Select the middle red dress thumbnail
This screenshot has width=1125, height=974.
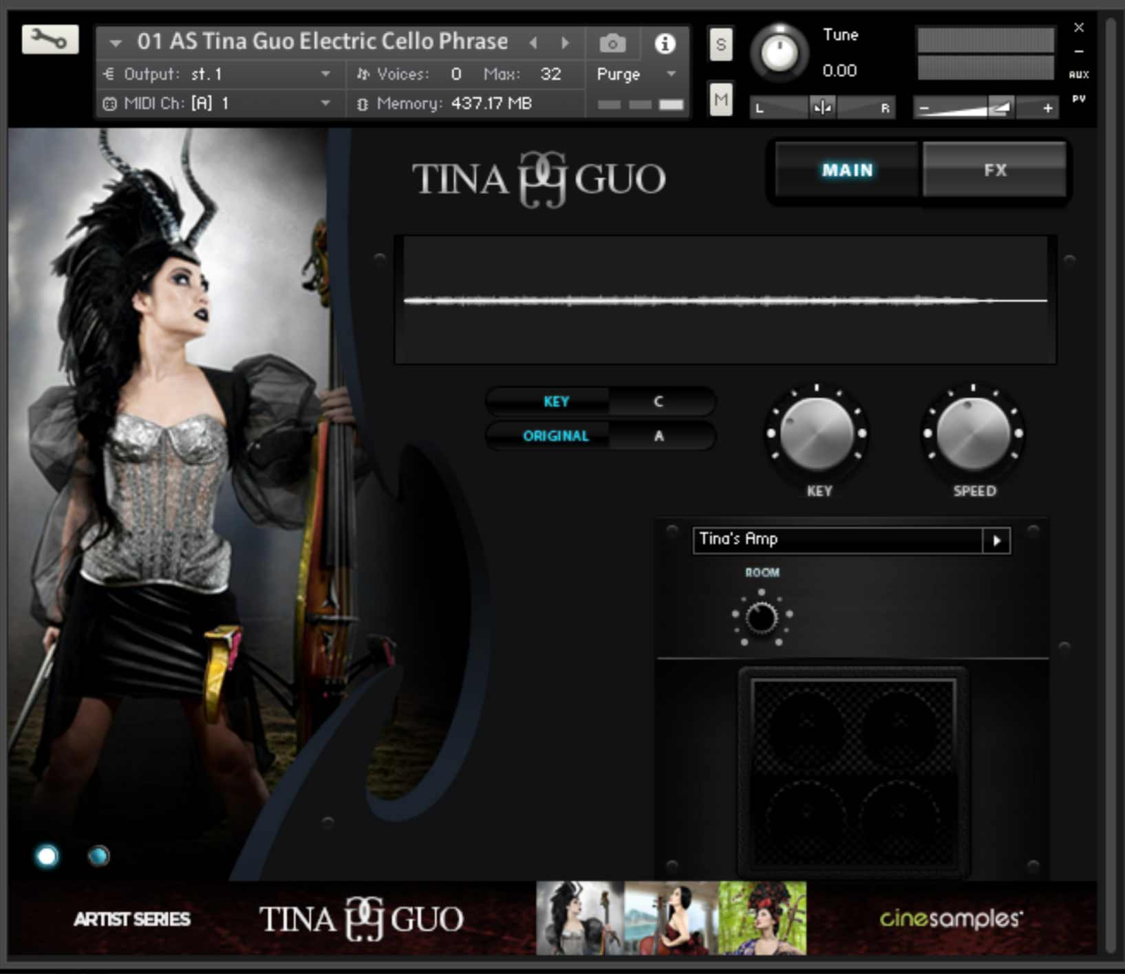[671, 918]
